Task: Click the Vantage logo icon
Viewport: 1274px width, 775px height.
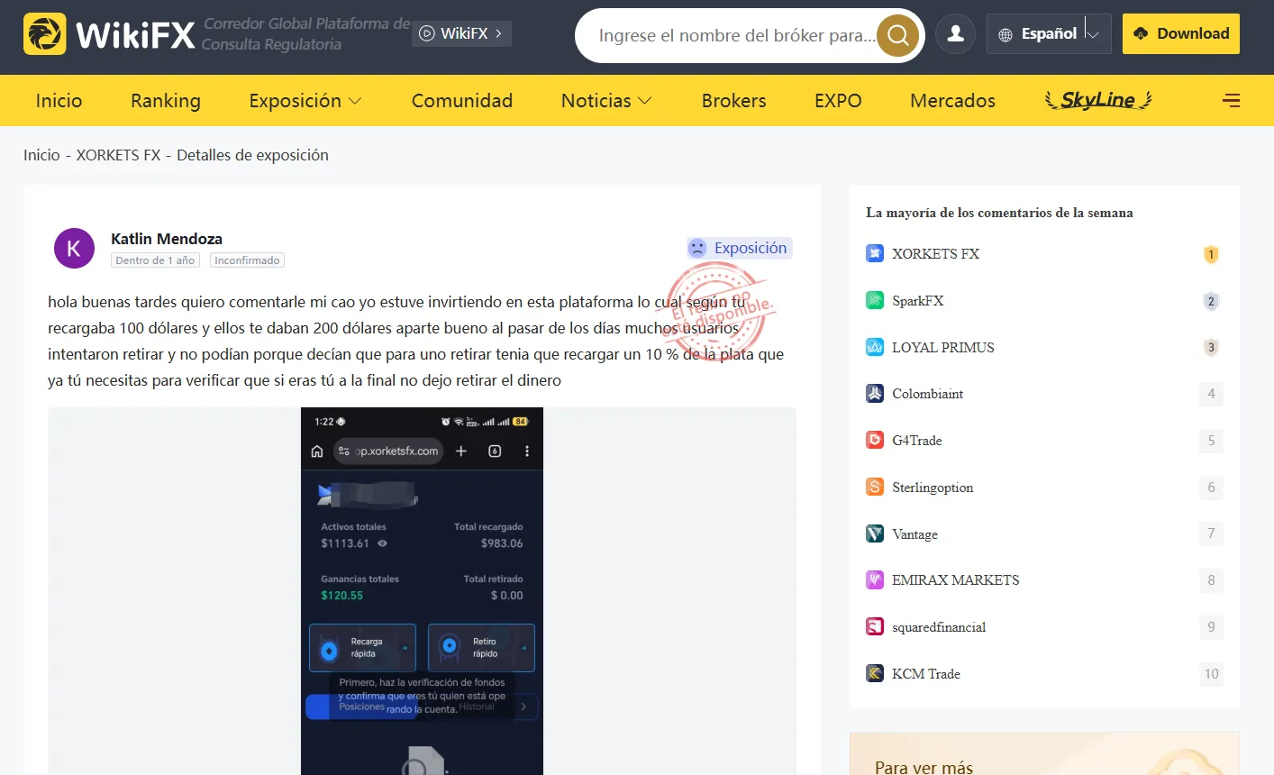Action: point(875,533)
